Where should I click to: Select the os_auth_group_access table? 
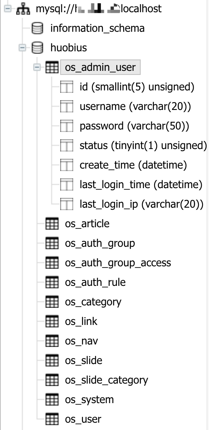click(x=118, y=263)
